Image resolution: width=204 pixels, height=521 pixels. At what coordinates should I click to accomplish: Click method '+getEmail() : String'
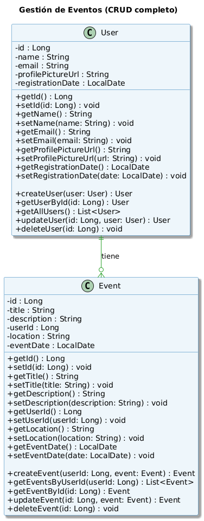click(x=53, y=132)
